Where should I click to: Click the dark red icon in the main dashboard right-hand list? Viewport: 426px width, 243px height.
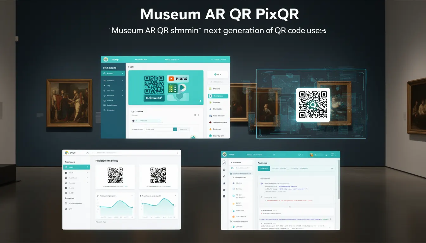(210, 122)
